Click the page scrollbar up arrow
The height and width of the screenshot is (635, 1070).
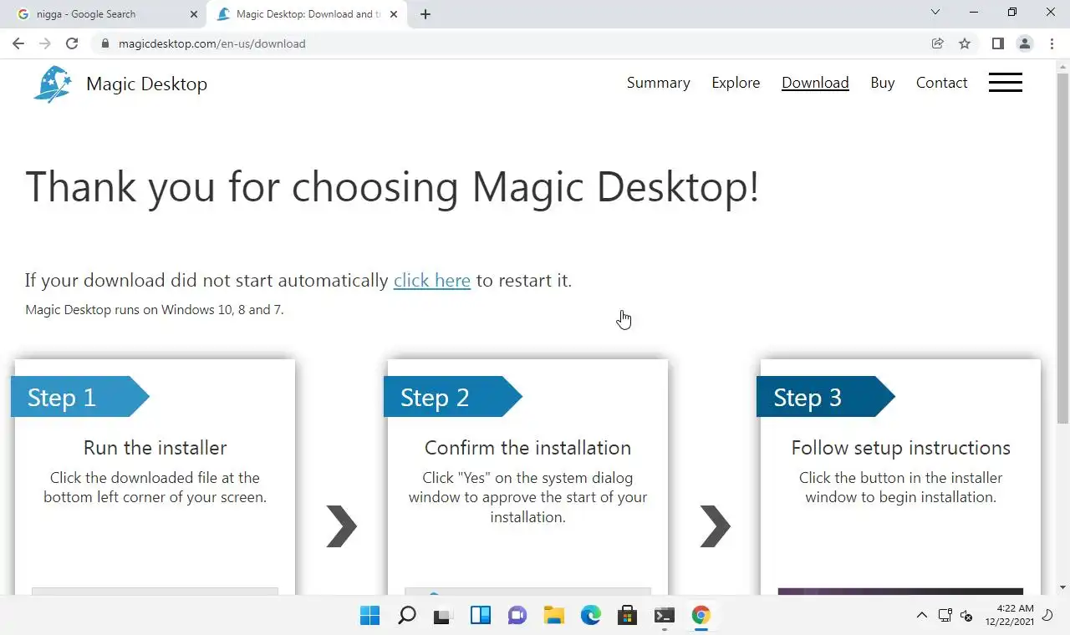pos(1063,66)
